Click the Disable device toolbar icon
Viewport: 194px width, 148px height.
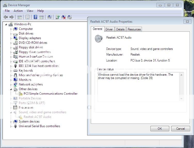pyautogui.click(x=69, y=17)
